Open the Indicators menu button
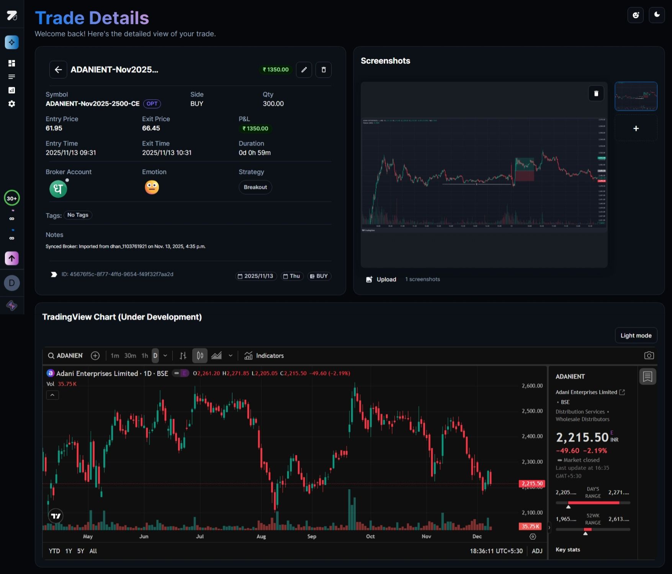The width and height of the screenshot is (672, 574). tap(264, 355)
